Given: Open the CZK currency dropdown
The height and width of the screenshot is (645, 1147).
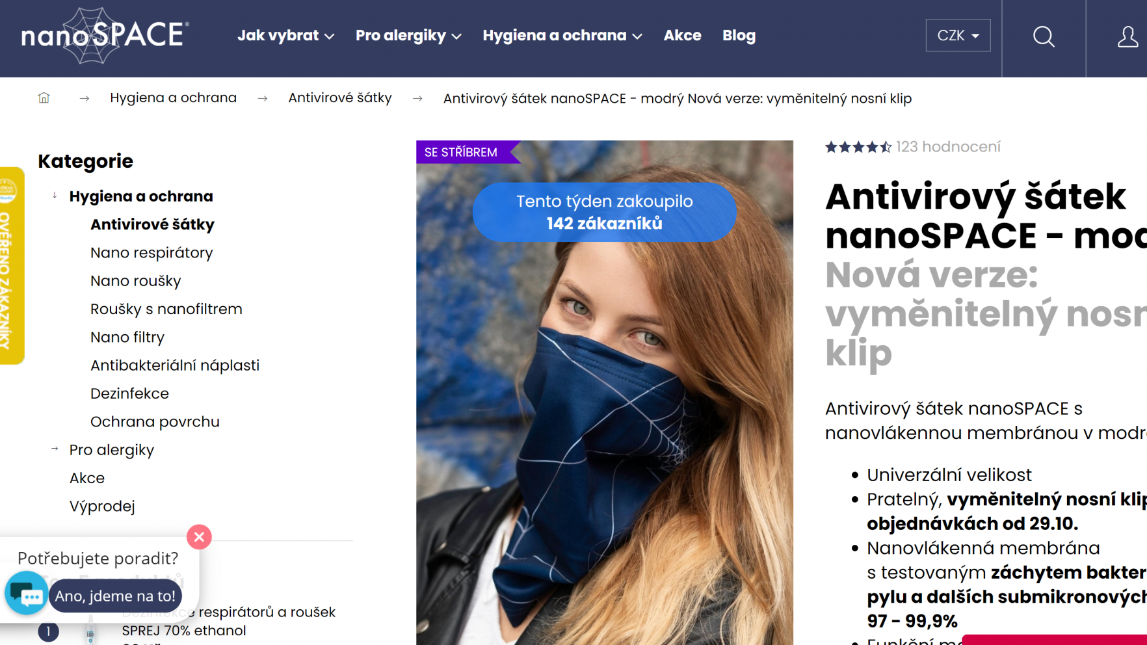Looking at the screenshot, I should (x=958, y=35).
